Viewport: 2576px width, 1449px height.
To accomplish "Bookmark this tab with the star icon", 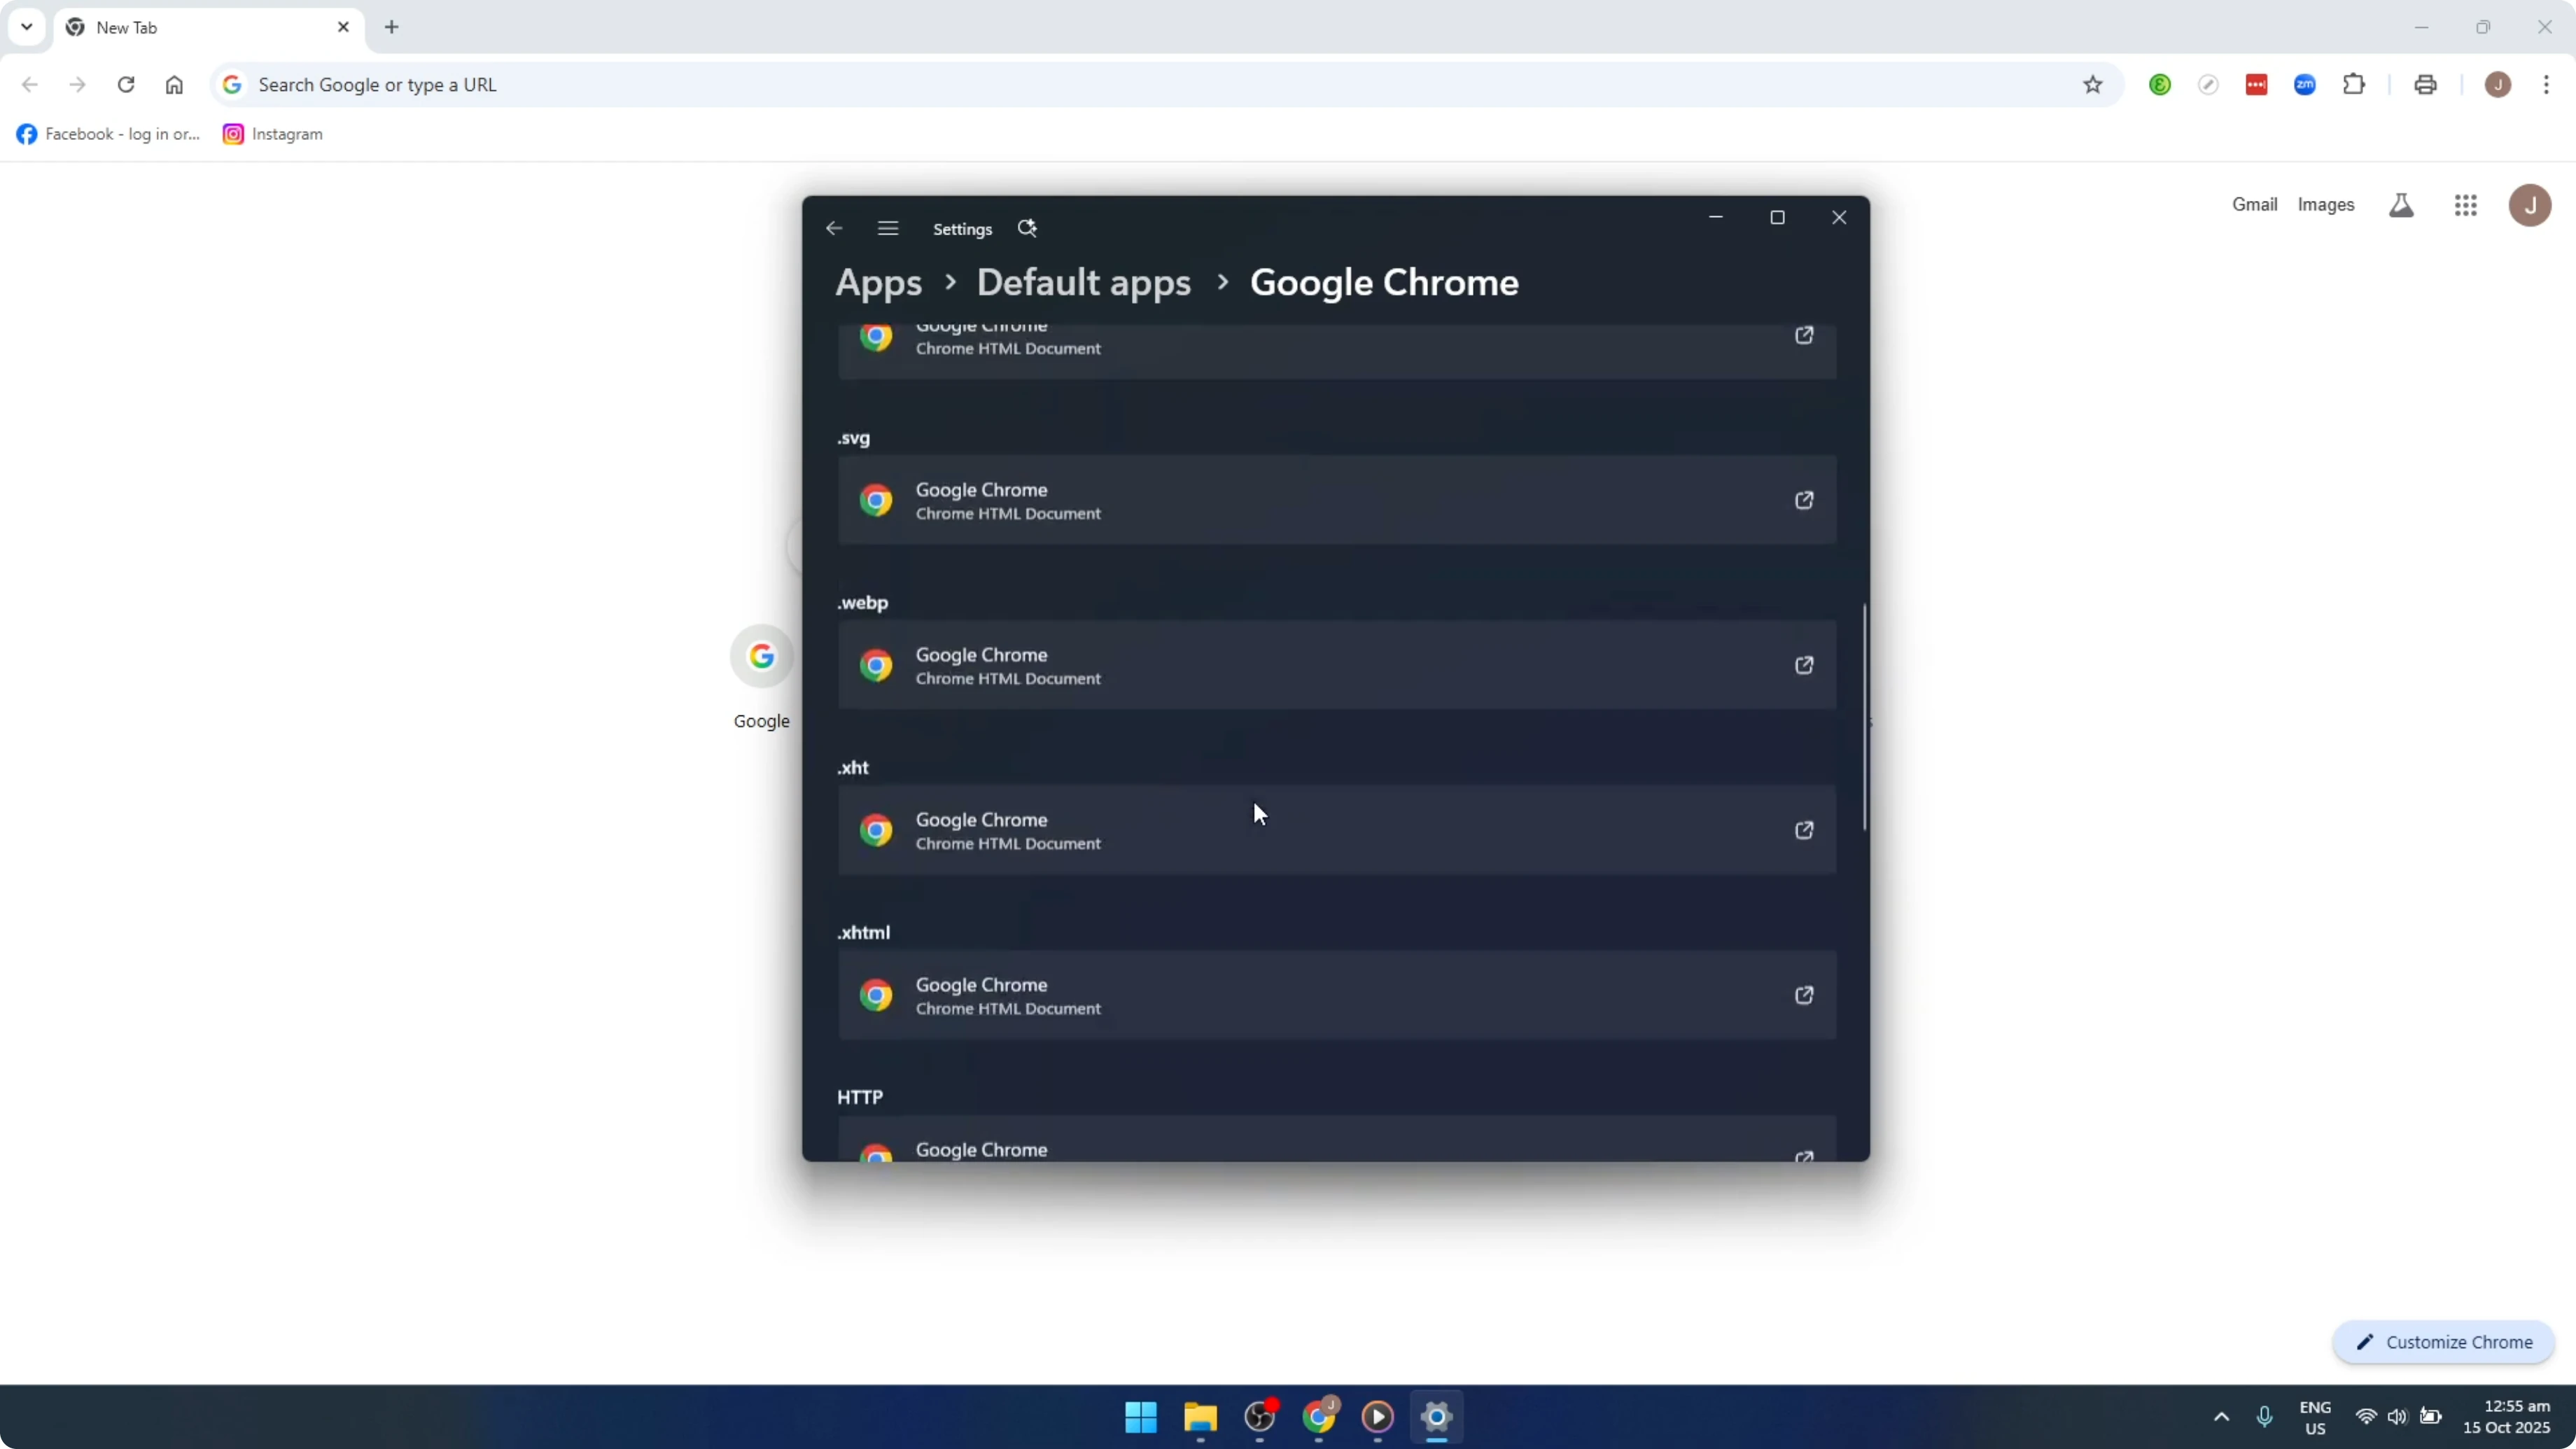I will click(x=2092, y=85).
